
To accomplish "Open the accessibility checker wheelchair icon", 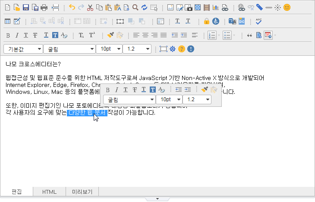I will (x=216, y=21).
